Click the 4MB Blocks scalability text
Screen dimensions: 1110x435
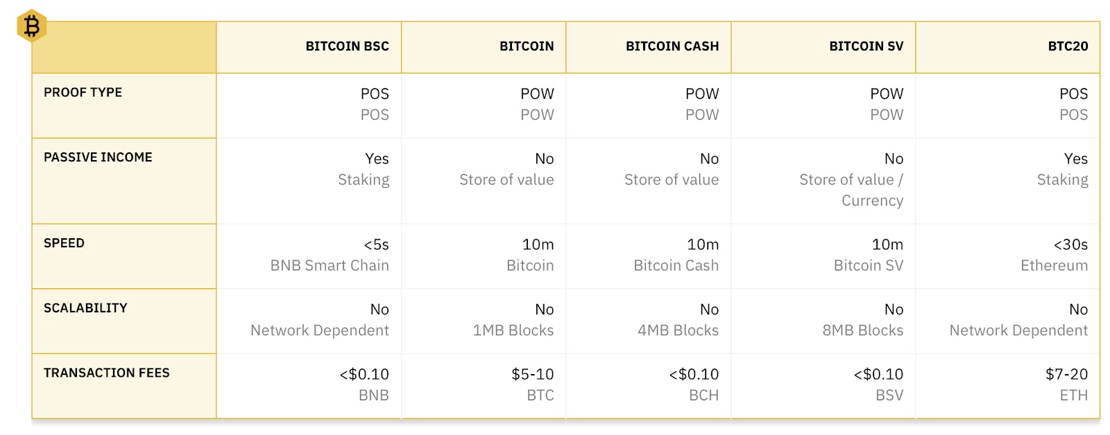click(x=678, y=330)
